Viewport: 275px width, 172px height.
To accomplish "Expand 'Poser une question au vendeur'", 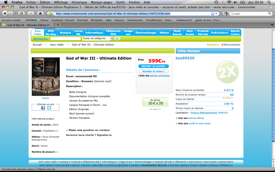I will (x=88, y=130).
